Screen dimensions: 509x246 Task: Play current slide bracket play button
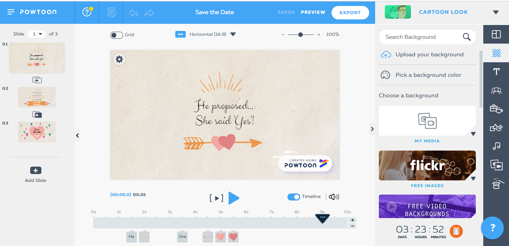pyautogui.click(x=216, y=198)
